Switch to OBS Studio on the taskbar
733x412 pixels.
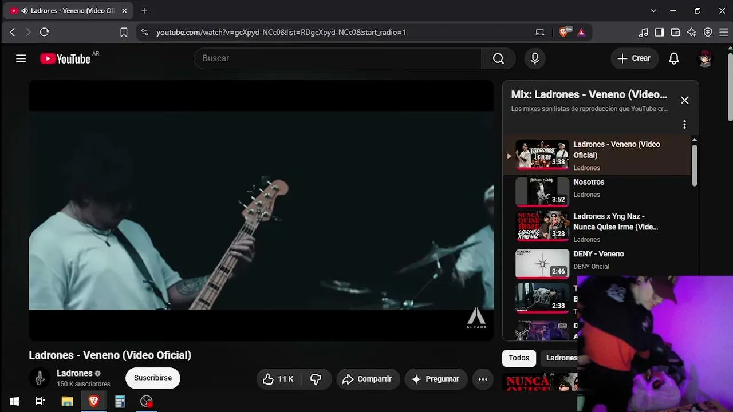[x=147, y=401]
